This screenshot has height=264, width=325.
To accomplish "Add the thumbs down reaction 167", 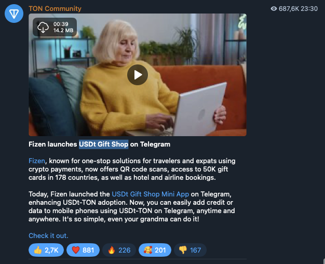I will pos(190,250).
